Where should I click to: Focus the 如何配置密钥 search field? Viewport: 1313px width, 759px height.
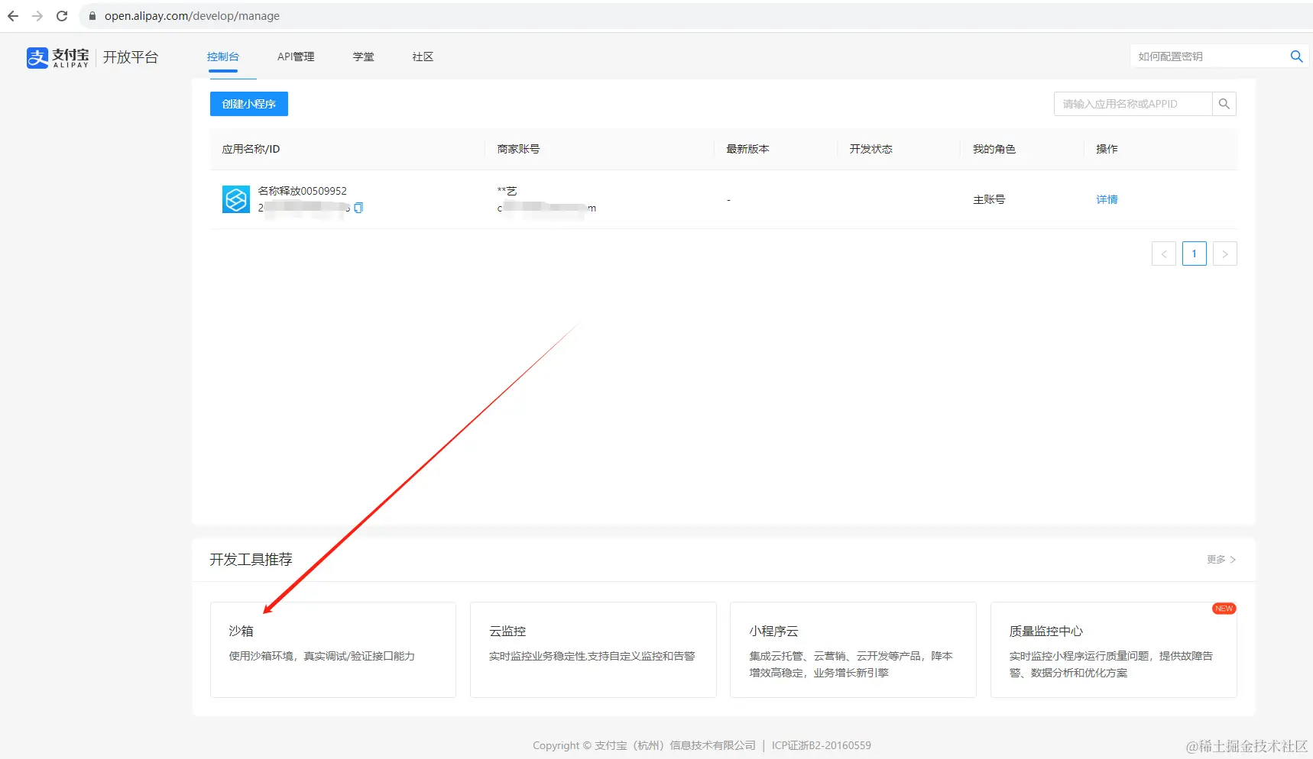click(1209, 57)
